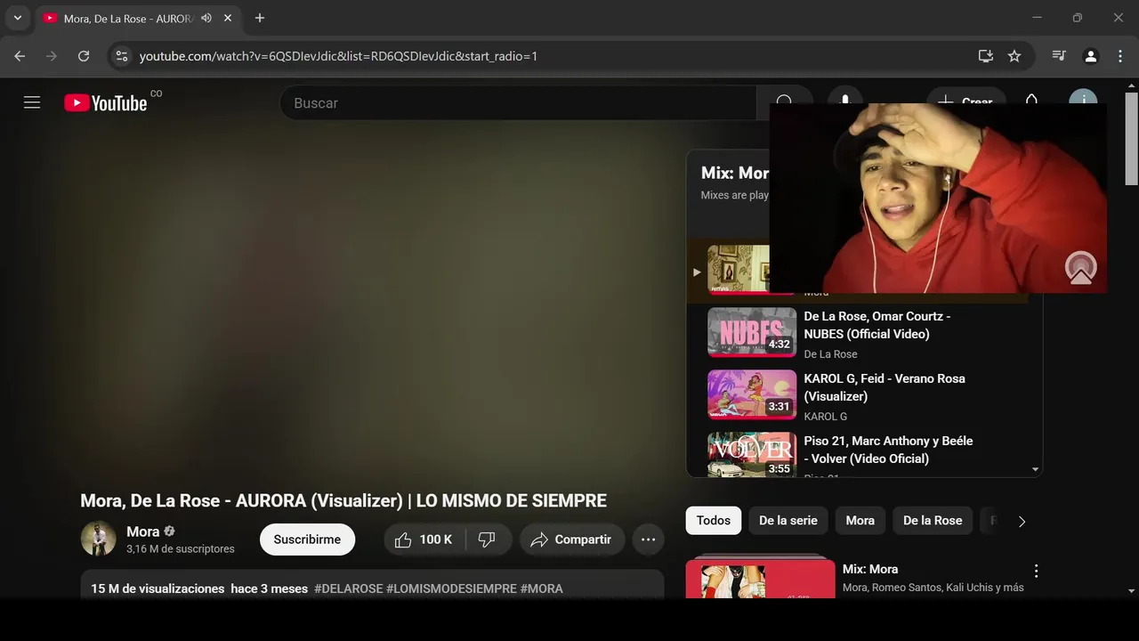This screenshot has height=641, width=1139.
Task: Open Piso 21 Volver playlist item
Action: click(859, 454)
